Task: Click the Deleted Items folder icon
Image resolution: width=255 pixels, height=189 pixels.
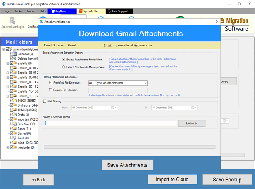Action: click(x=15, y=59)
